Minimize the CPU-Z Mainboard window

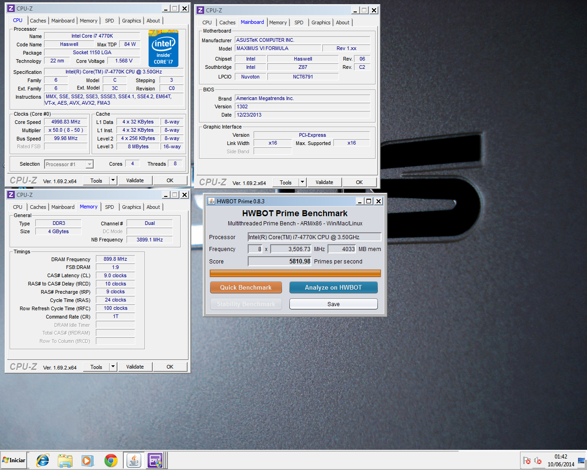tap(355, 10)
